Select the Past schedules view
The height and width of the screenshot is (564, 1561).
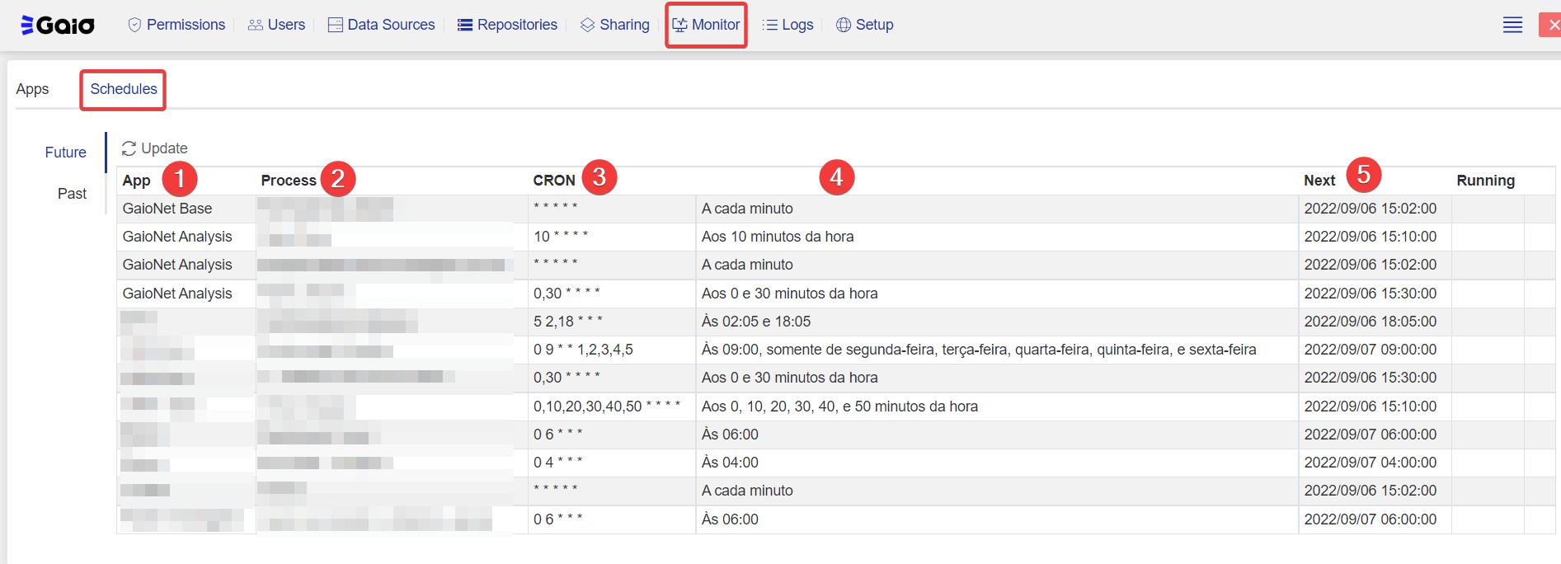[72, 194]
